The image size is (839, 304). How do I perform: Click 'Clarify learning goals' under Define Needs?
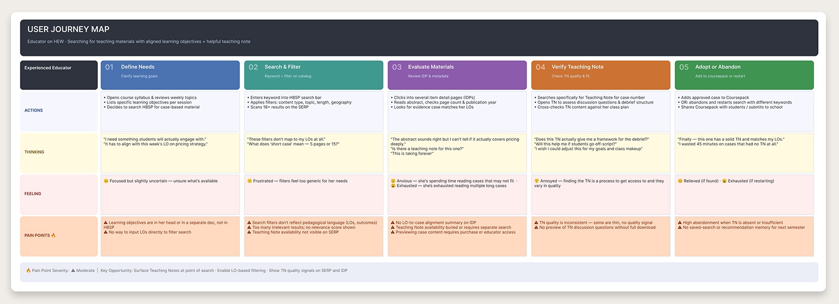pyautogui.click(x=139, y=76)
